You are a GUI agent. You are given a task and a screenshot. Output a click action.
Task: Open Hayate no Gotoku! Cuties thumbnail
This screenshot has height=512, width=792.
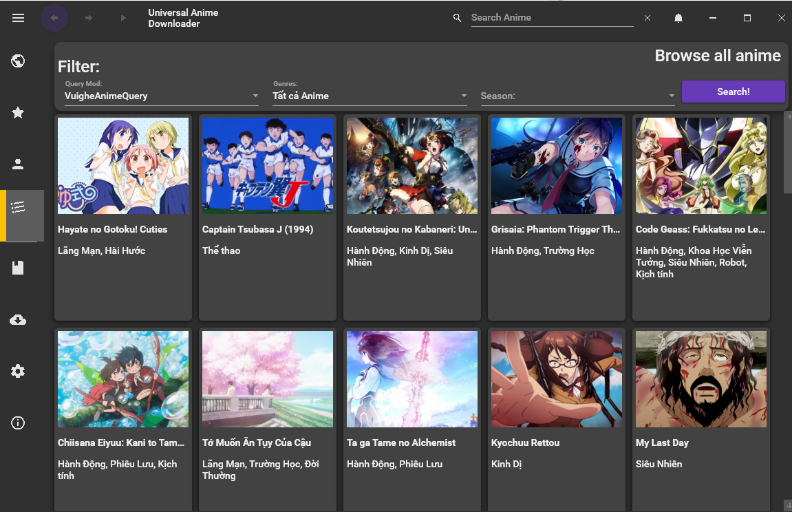click(x=123, y=166)
